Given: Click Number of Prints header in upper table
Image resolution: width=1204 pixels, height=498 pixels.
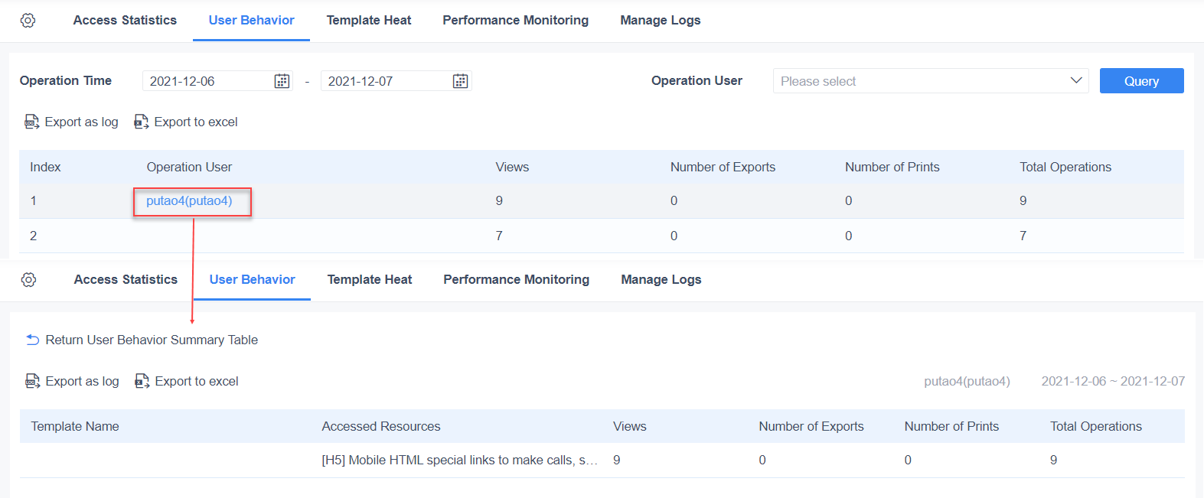Looking at the screenshot, I should pos(892,167).
